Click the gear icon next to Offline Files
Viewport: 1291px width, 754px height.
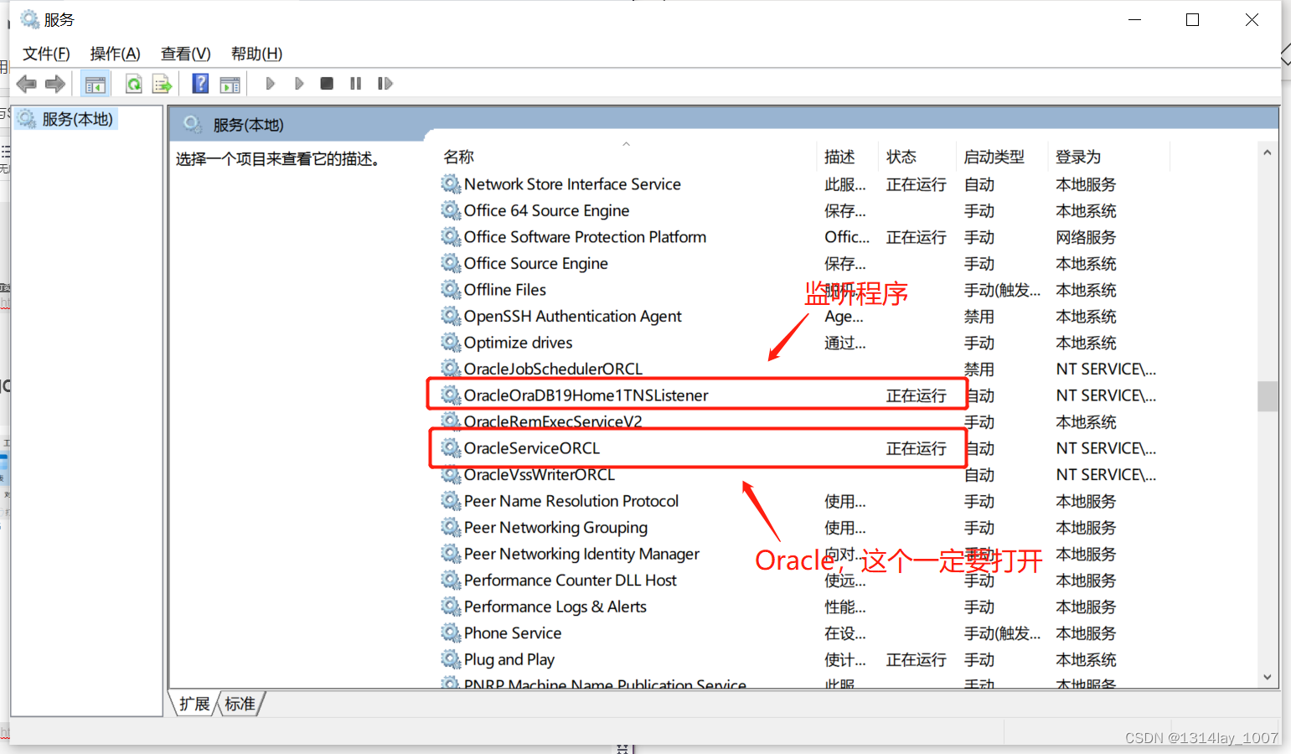pyautogui.click(x=452, y=289)
